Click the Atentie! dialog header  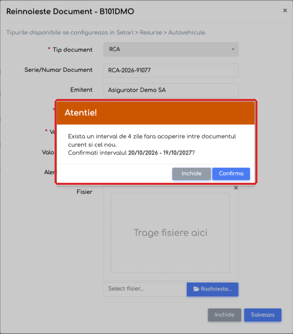(156, 113)
